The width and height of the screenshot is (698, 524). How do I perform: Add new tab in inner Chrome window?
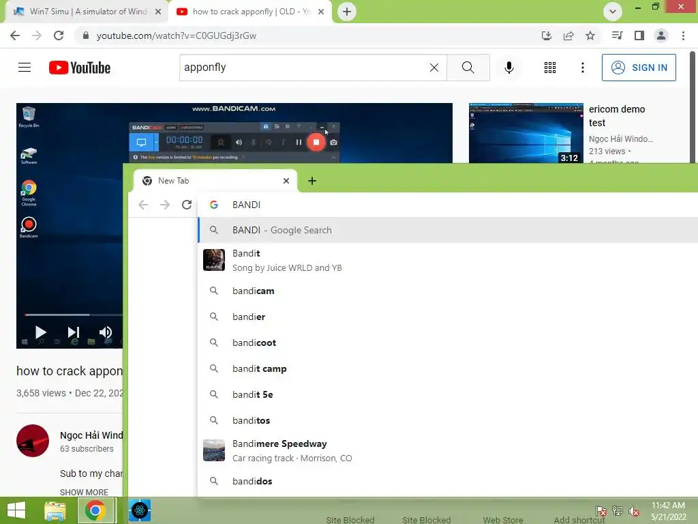312,181
